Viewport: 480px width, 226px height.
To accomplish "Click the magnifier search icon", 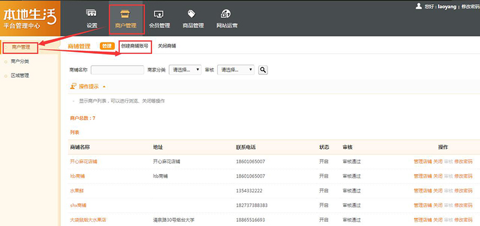I will (x=263, y=70).
